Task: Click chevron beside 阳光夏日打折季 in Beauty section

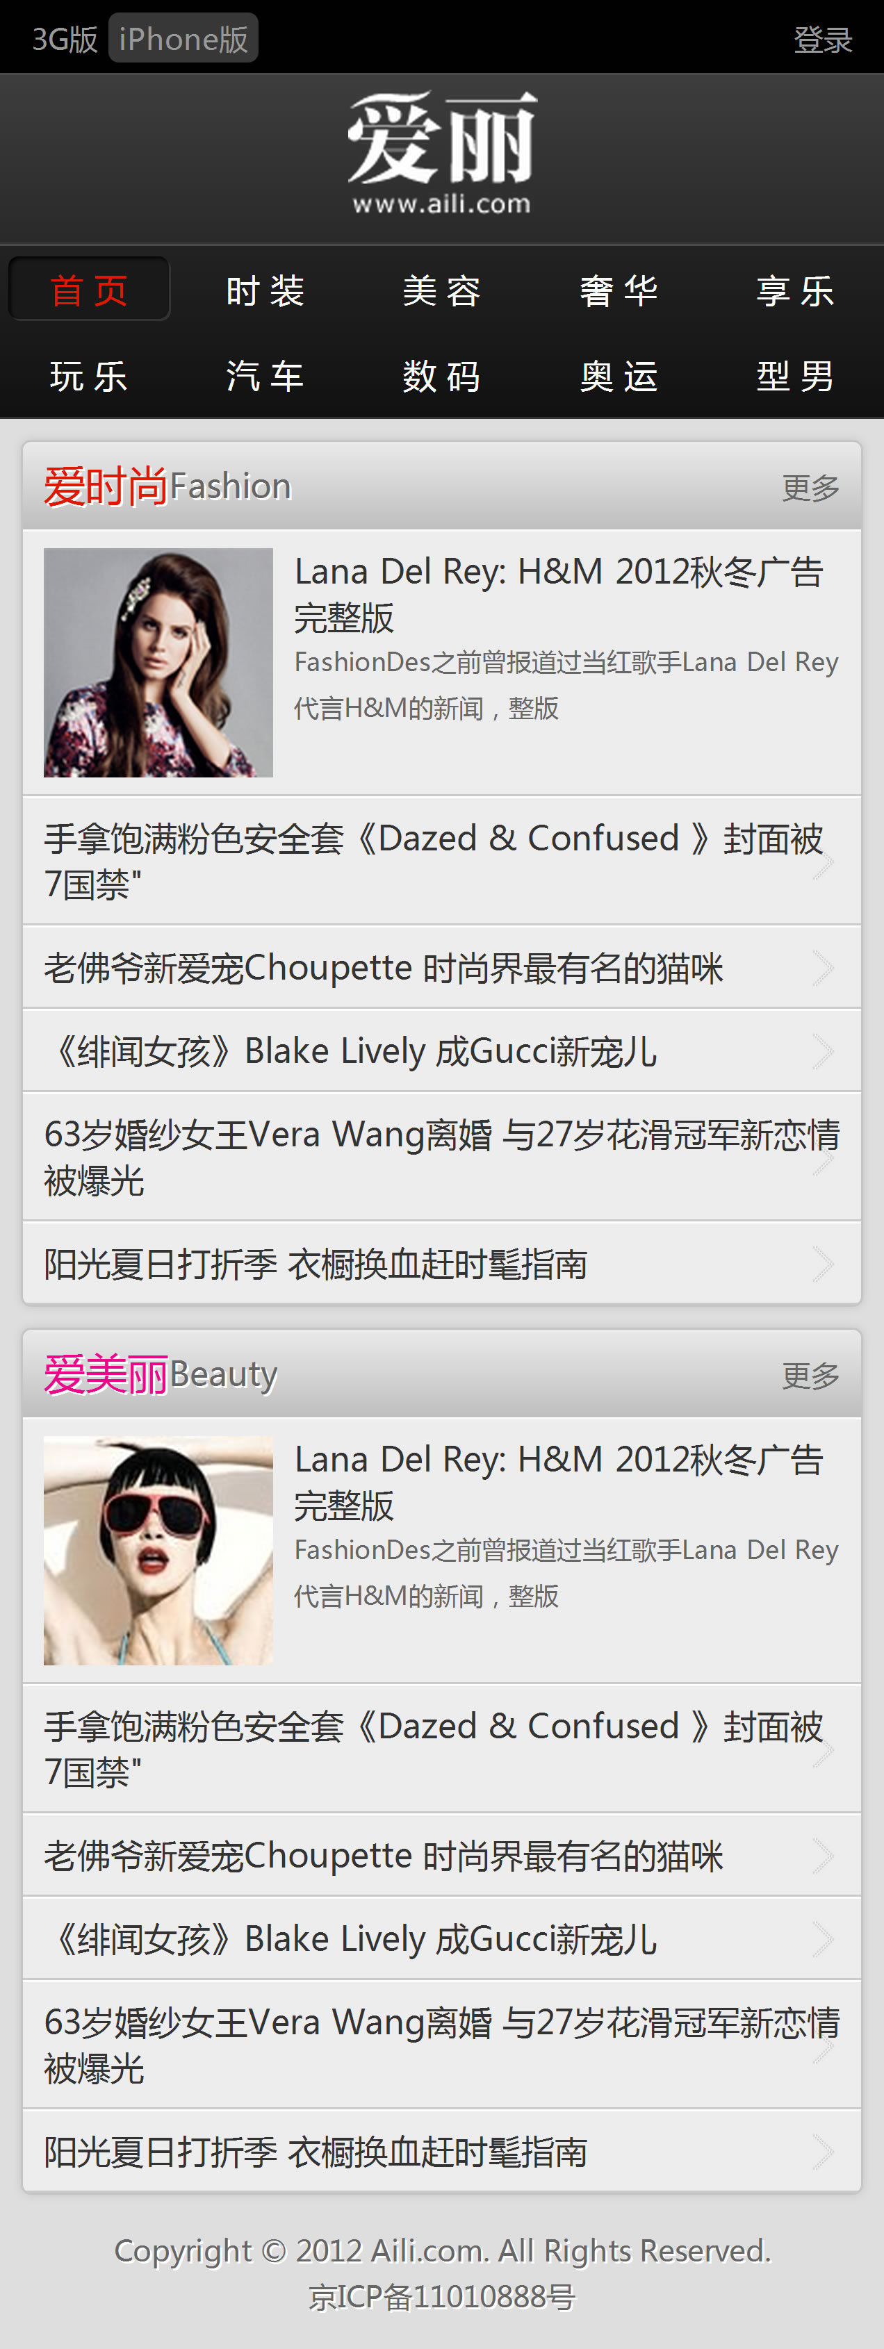Action: pyautogui.click(x=823, y=2152)
